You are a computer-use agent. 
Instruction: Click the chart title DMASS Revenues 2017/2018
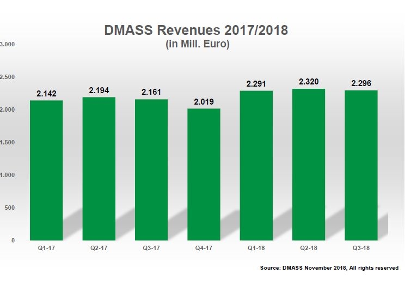pos(196,31)
